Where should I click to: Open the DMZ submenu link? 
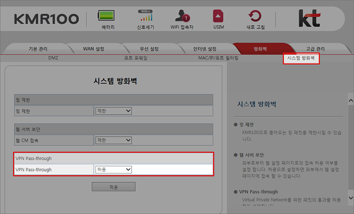click(53, 58)
